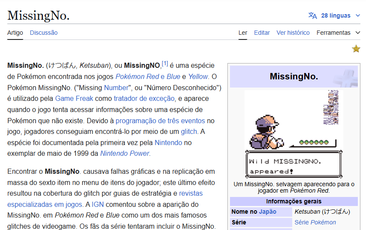Click the chevron next to 28 línguas
This screenshot has height=230, width=366.
pyautogui.click(x=357, y=15)
